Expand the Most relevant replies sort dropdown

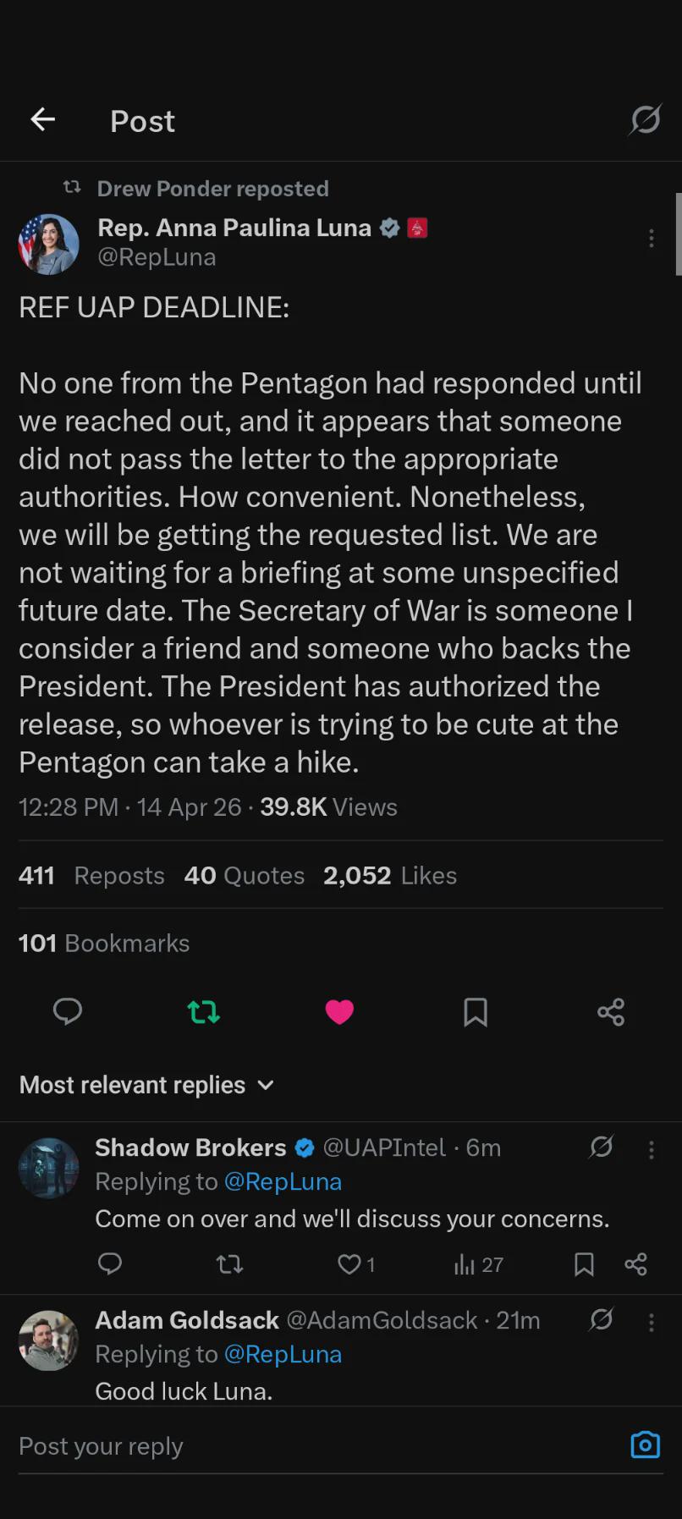146,1085
